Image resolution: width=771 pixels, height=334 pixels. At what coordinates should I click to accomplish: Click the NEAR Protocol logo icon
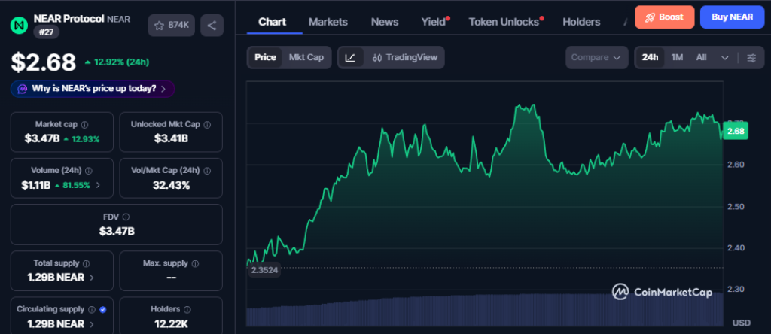20,24
